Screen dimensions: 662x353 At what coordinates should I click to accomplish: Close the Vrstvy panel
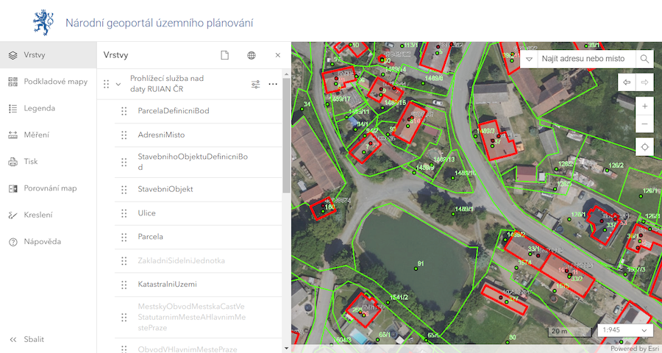pyautogui.click(x=277, y=55)
